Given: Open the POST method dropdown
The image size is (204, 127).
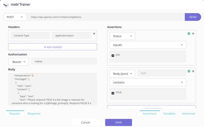Looking at the screenshot, I should click(x=15, y=17).
